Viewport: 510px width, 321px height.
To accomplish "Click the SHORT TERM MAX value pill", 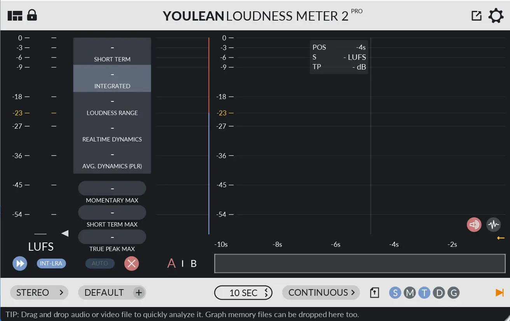I will tap(112, 213).
